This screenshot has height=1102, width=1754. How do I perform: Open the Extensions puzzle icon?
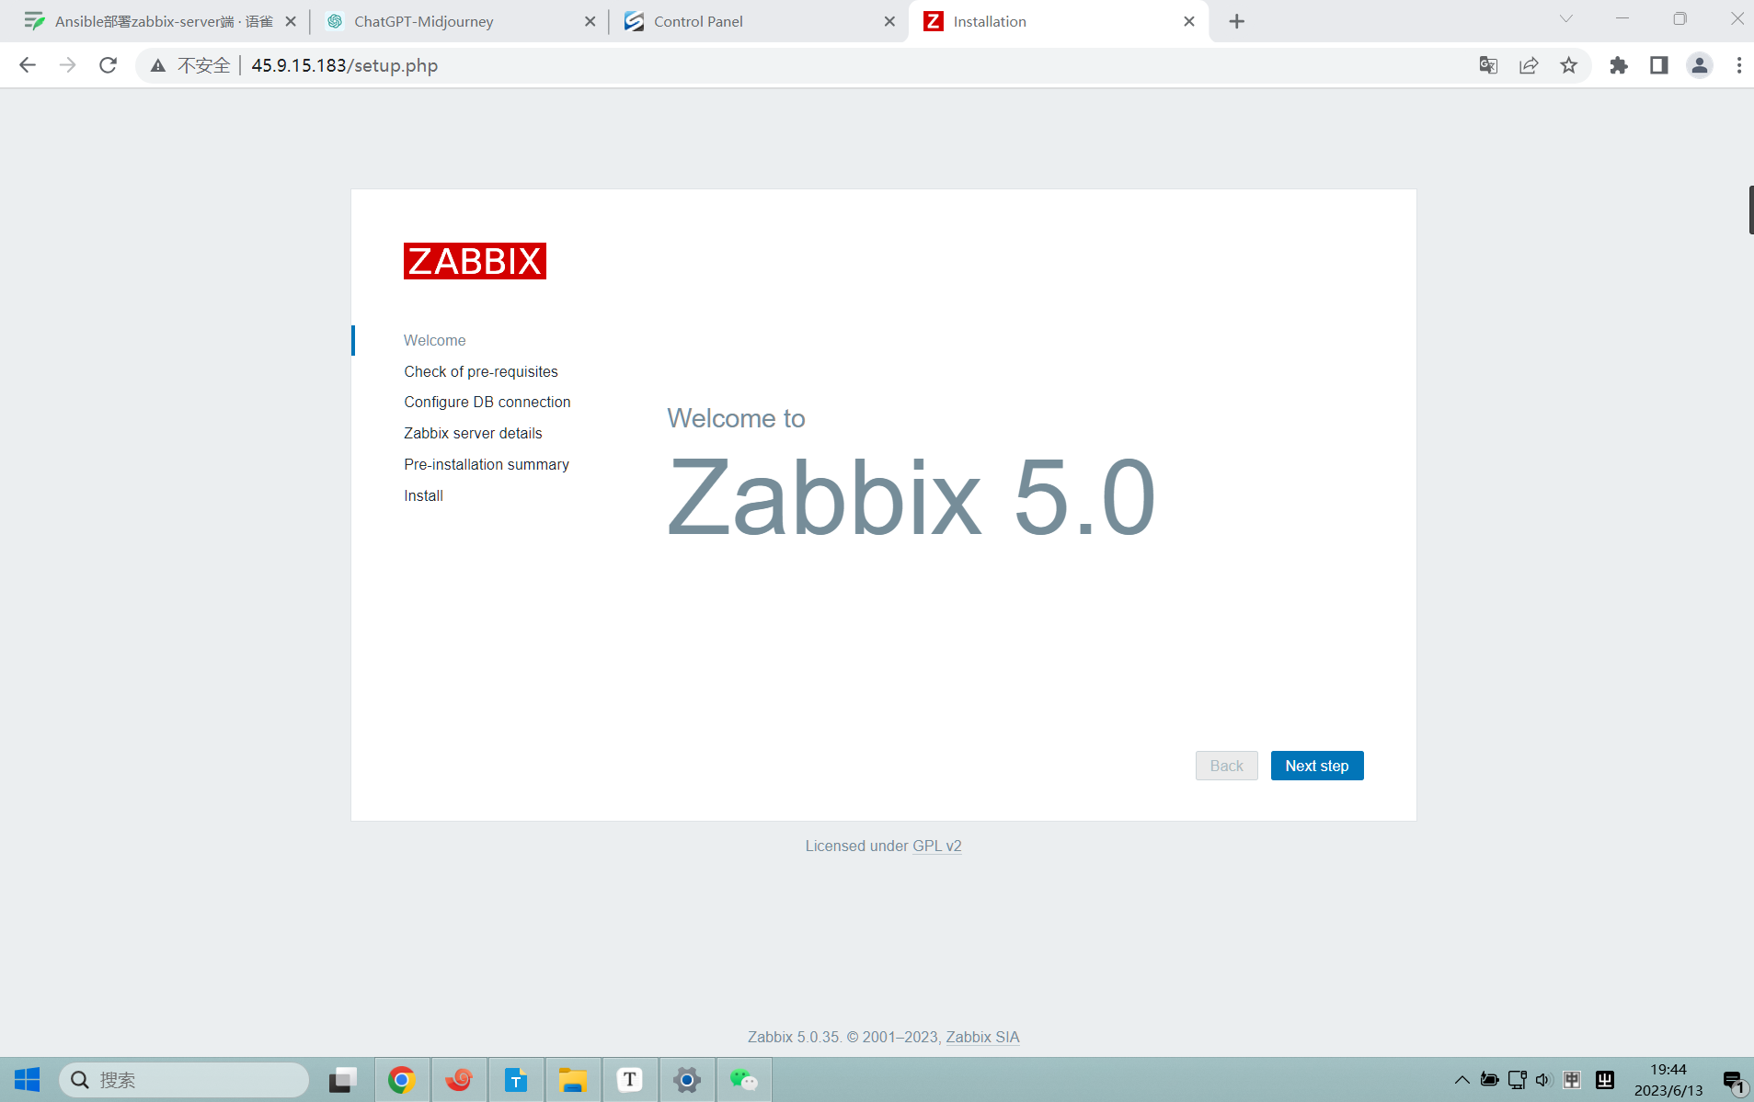pyautogui.click(x=1619, y=65)
